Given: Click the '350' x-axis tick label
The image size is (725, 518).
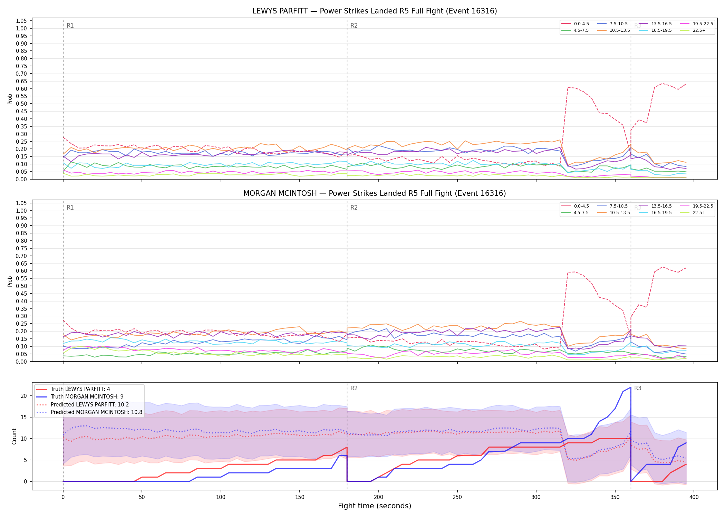Looking at the screenshot, I should click(615, 497).
